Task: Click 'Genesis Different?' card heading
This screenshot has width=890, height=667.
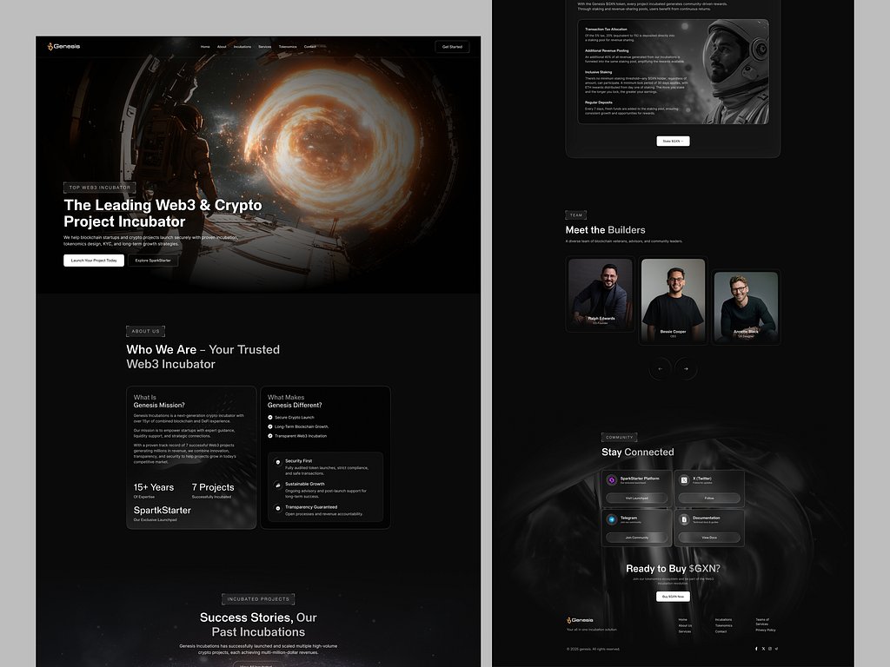Action: (295, 405)
